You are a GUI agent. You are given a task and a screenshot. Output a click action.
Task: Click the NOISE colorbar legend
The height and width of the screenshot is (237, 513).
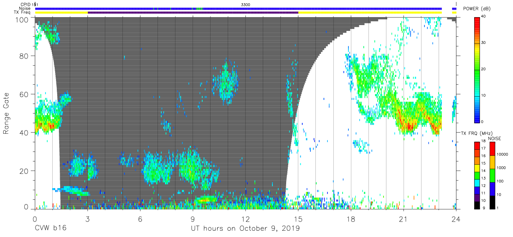coord(492,175)
